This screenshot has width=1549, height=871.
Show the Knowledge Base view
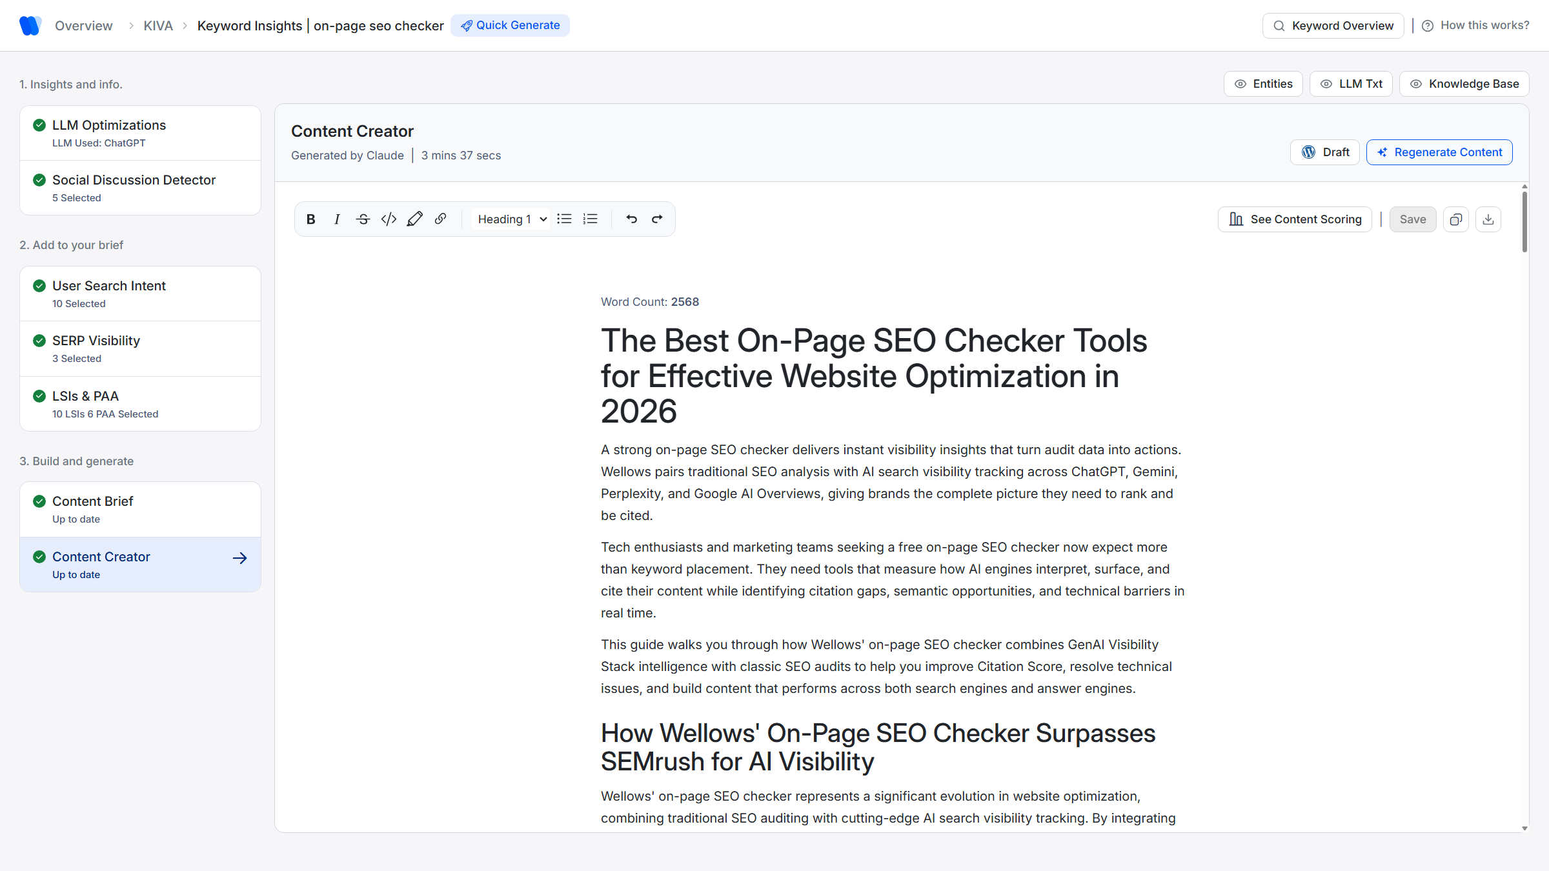[1463, 83]
